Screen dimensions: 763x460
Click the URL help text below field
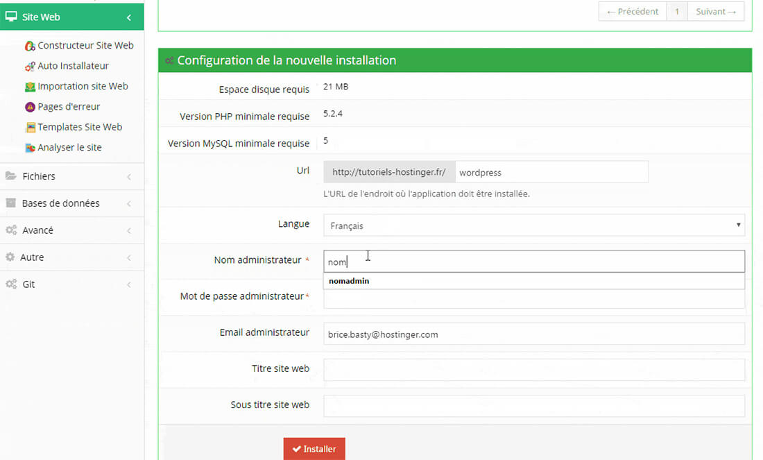coord(427,194)
